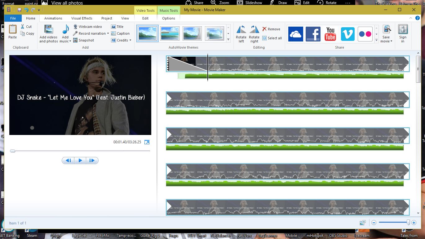Switch to the Animations tab
Image resolution: width=425 pixels, height=239 pixels.
click(53, 18)
